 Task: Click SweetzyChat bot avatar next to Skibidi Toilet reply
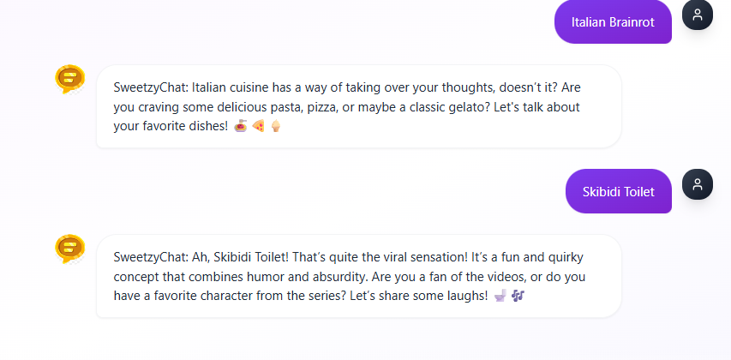coord(69,249)
